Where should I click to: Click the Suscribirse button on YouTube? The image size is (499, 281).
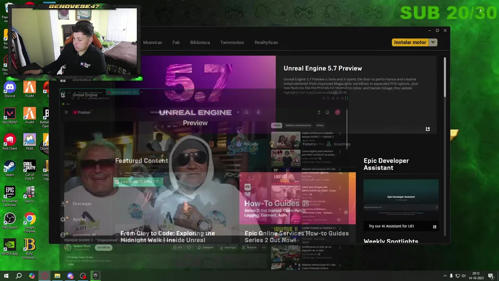[104, 247]
